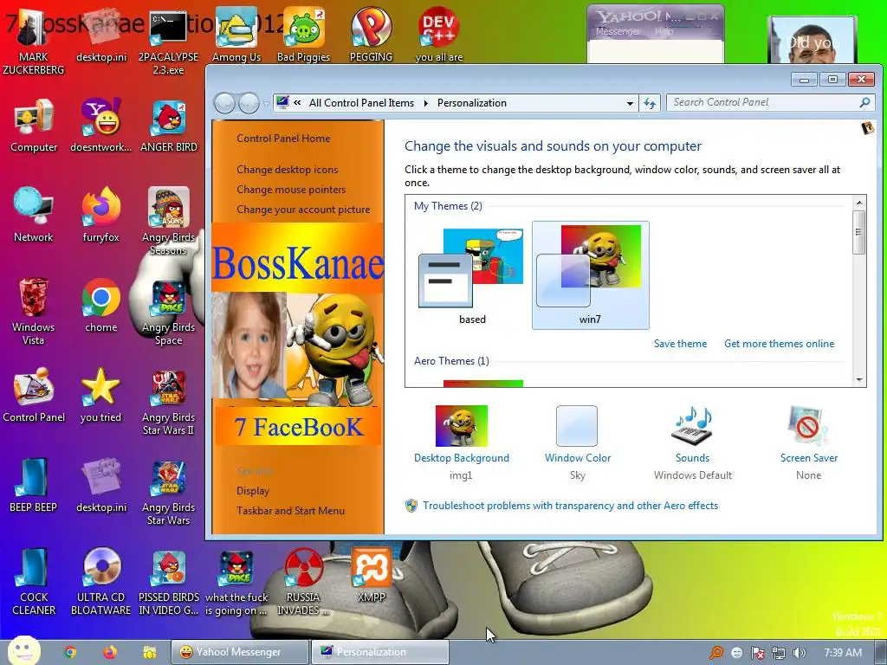The image size is (887, 665).
Task: Click the Search Control Panel field
Action: point(770,102)
